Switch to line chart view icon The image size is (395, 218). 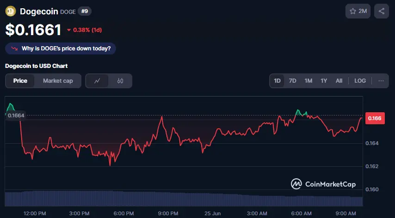click(x=97, y=81)
